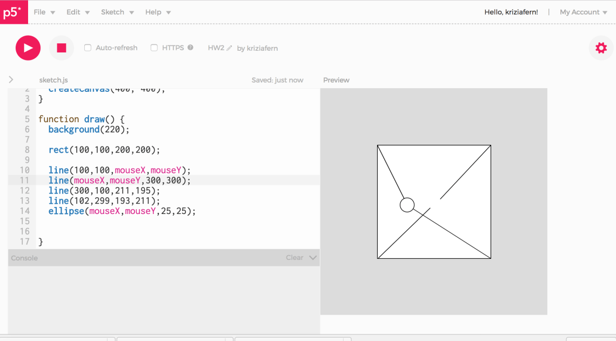Click the p5 logo in the top-left corner
This screenshot has height=341, width=616.
[x=13, y=12]
